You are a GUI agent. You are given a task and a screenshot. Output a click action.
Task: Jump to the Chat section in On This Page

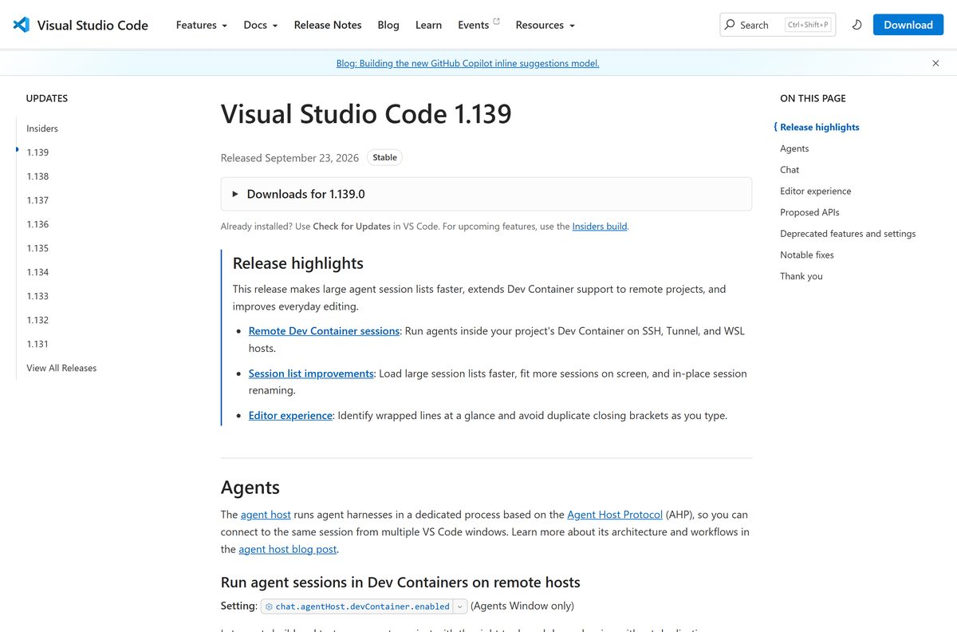coord(790,170)
